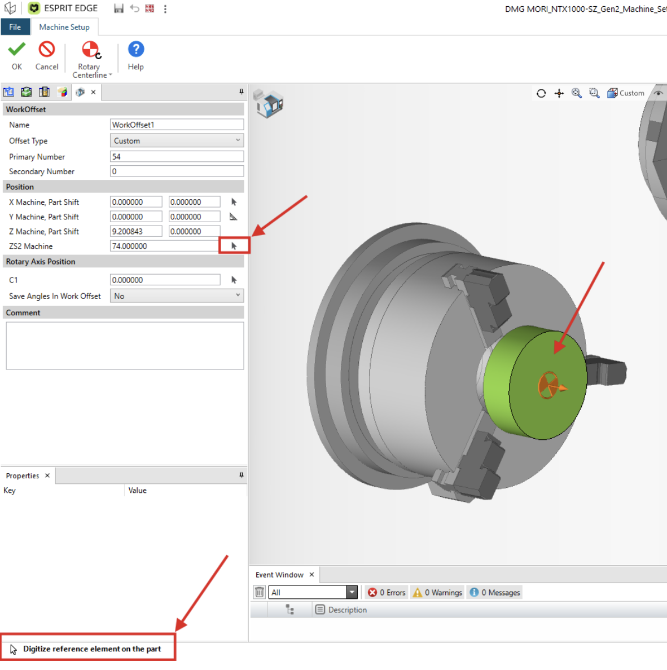Expand the Event Window All filter dropdown

[x=352, y=592]
